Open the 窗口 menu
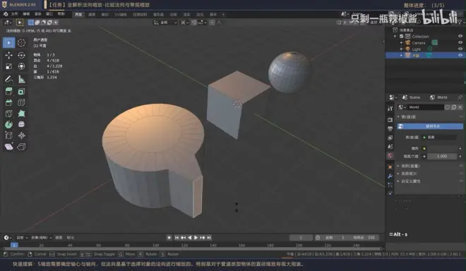The width and height of the screenshot is (466, 271). coord(49,14)
